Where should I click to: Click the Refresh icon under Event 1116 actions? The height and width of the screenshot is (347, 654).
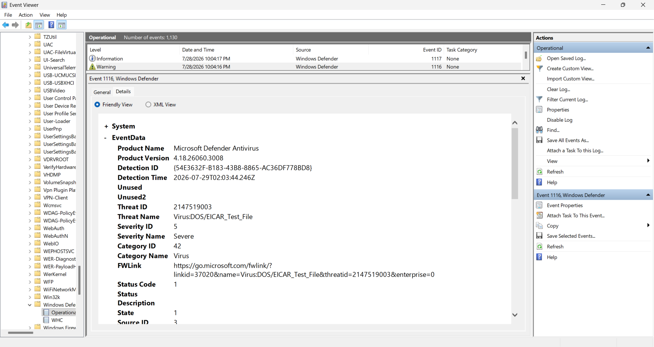pyautogui.click(x=539, y=247)
